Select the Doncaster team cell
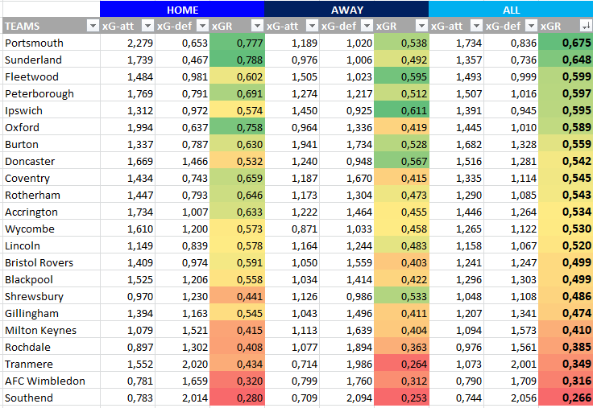This screenshot has height=408, width=593. pyautogui.click(x=51, y=161)
